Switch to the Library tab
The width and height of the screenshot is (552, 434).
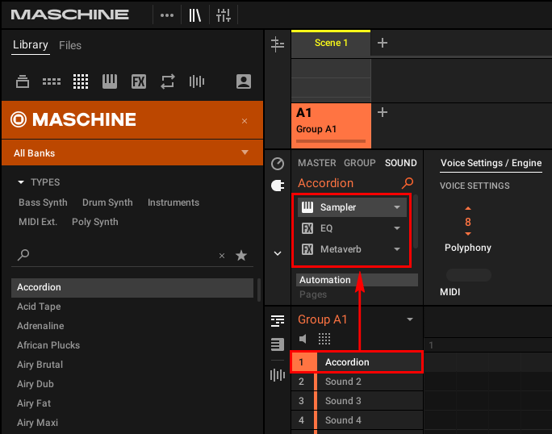click(31, 45)
